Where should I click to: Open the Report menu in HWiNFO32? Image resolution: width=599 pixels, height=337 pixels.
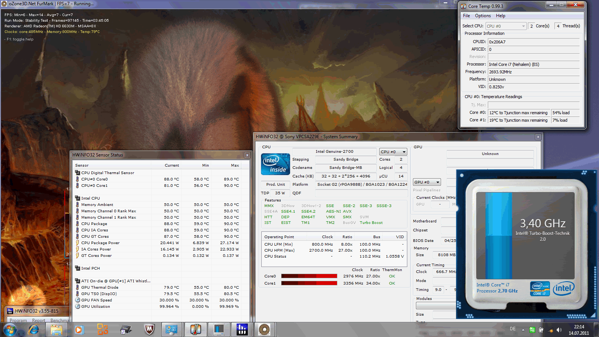(x=39, y=321)
